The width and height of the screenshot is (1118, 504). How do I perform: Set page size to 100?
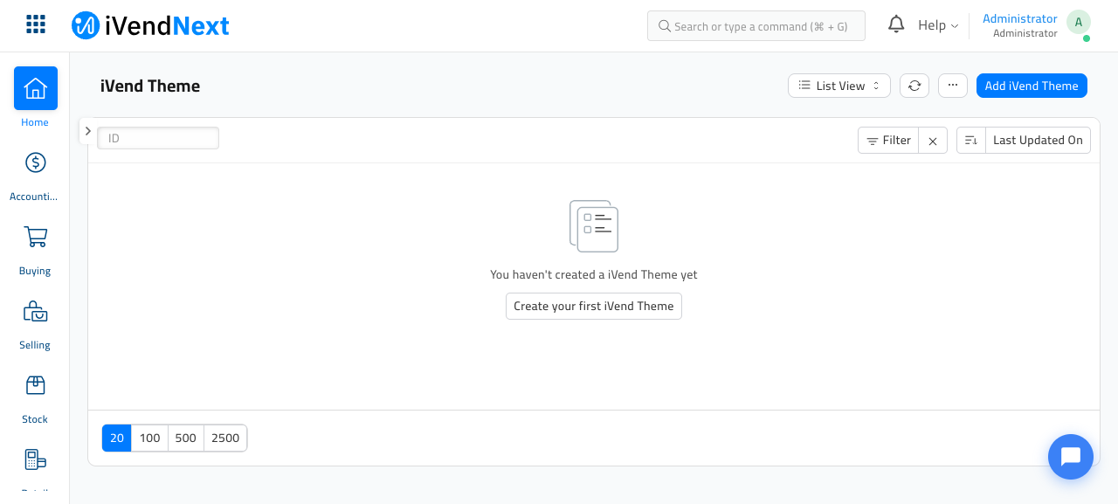click(150, 438)
